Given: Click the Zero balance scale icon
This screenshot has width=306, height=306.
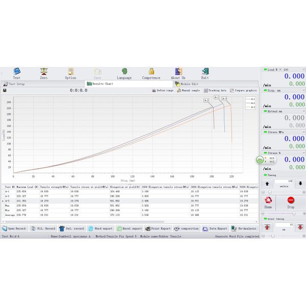Looking at the screenshot, I should [x=44, y=71].
